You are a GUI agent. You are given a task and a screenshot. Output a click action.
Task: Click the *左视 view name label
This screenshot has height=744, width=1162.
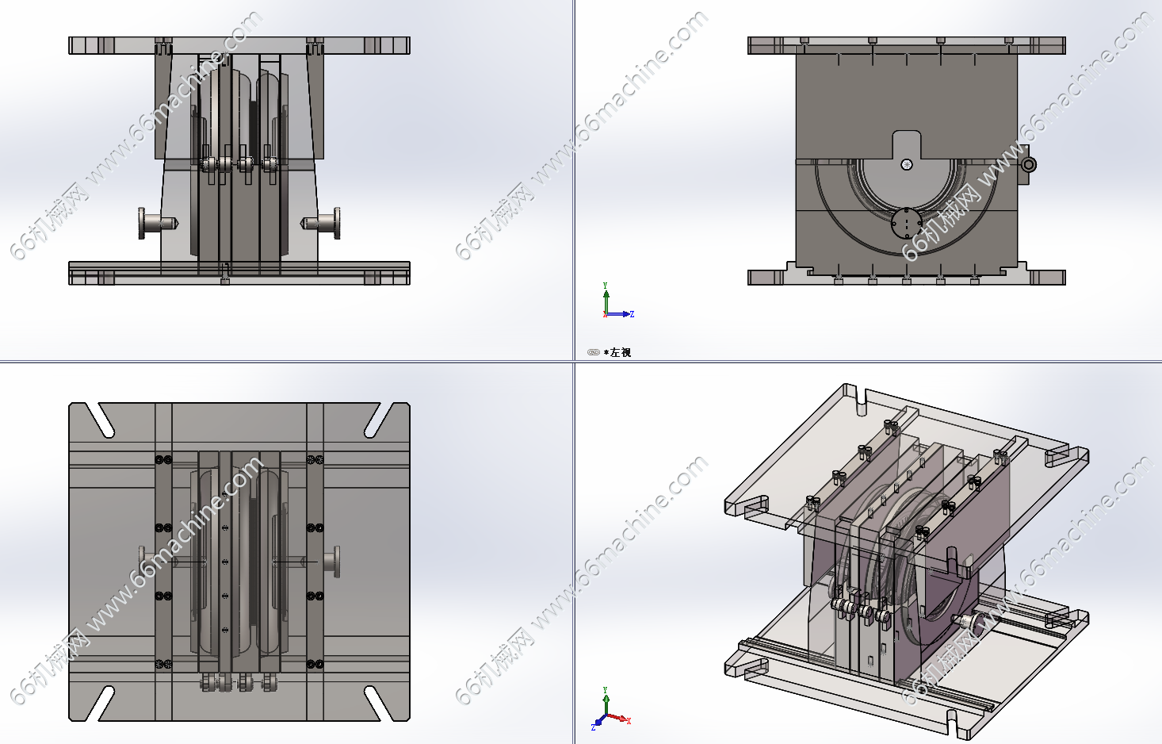click(x=619, y=352)
